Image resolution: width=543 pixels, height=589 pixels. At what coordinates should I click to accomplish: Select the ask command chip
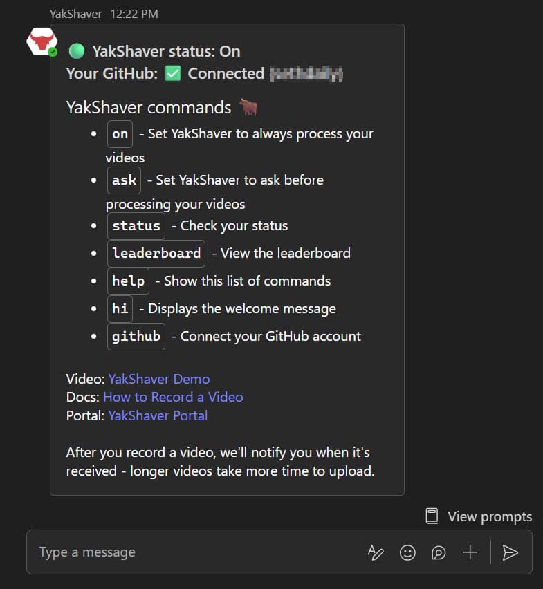pyautogui.click(x=123, y=180)
